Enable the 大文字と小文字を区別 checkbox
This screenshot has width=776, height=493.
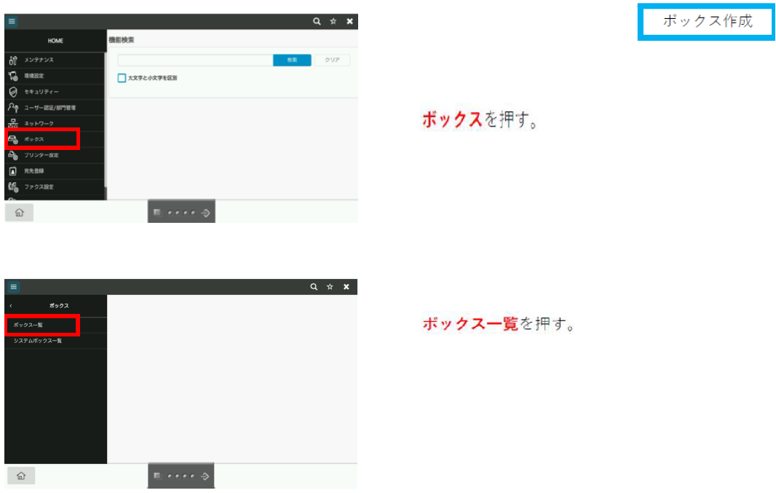click(x=122, y=78)
